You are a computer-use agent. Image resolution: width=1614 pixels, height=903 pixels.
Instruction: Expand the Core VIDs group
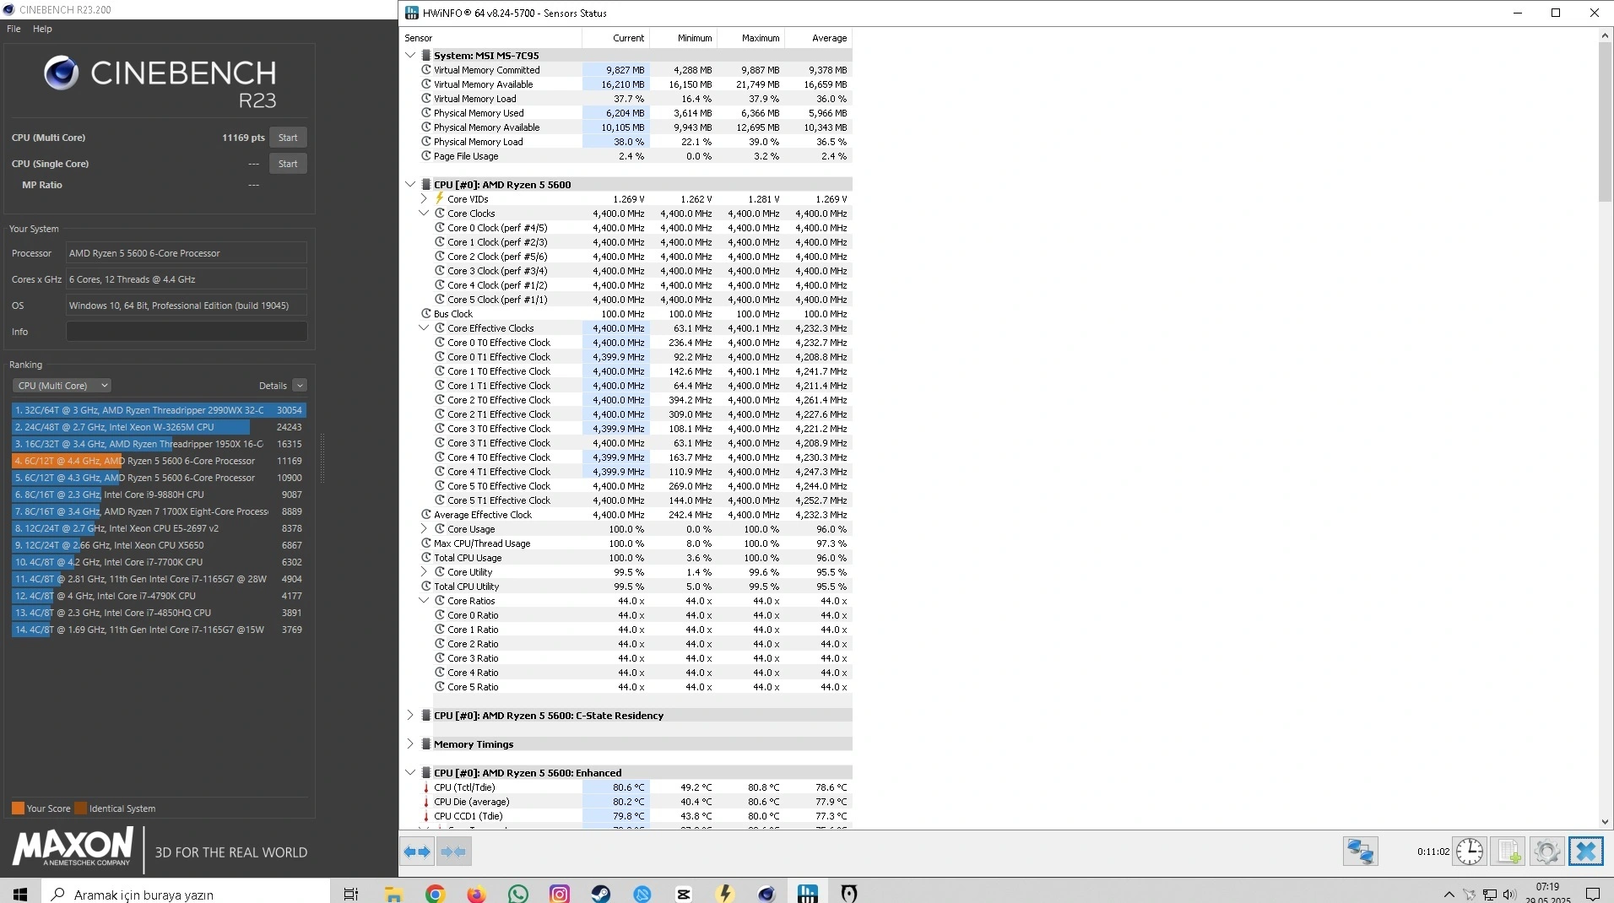coord(424,199)
